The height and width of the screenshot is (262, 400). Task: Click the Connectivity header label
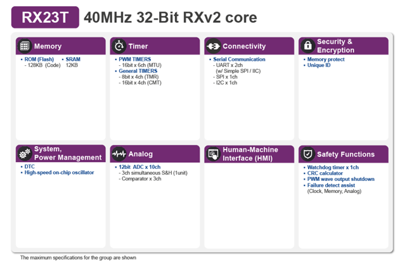coord(244,46)
